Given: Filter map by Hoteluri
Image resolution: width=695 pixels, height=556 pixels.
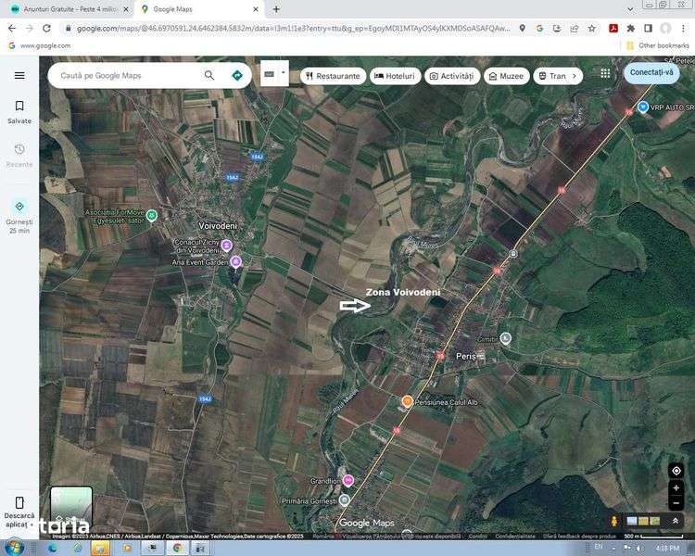Looking at the screenshot, I should (395, 76).
